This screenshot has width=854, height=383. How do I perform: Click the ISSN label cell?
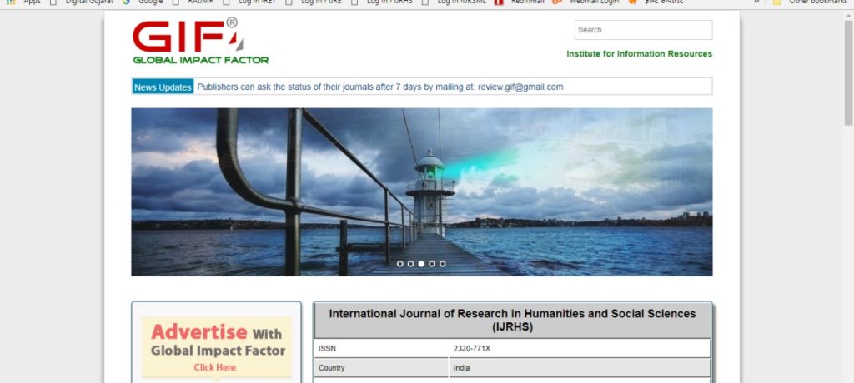[x=381, y=348]
